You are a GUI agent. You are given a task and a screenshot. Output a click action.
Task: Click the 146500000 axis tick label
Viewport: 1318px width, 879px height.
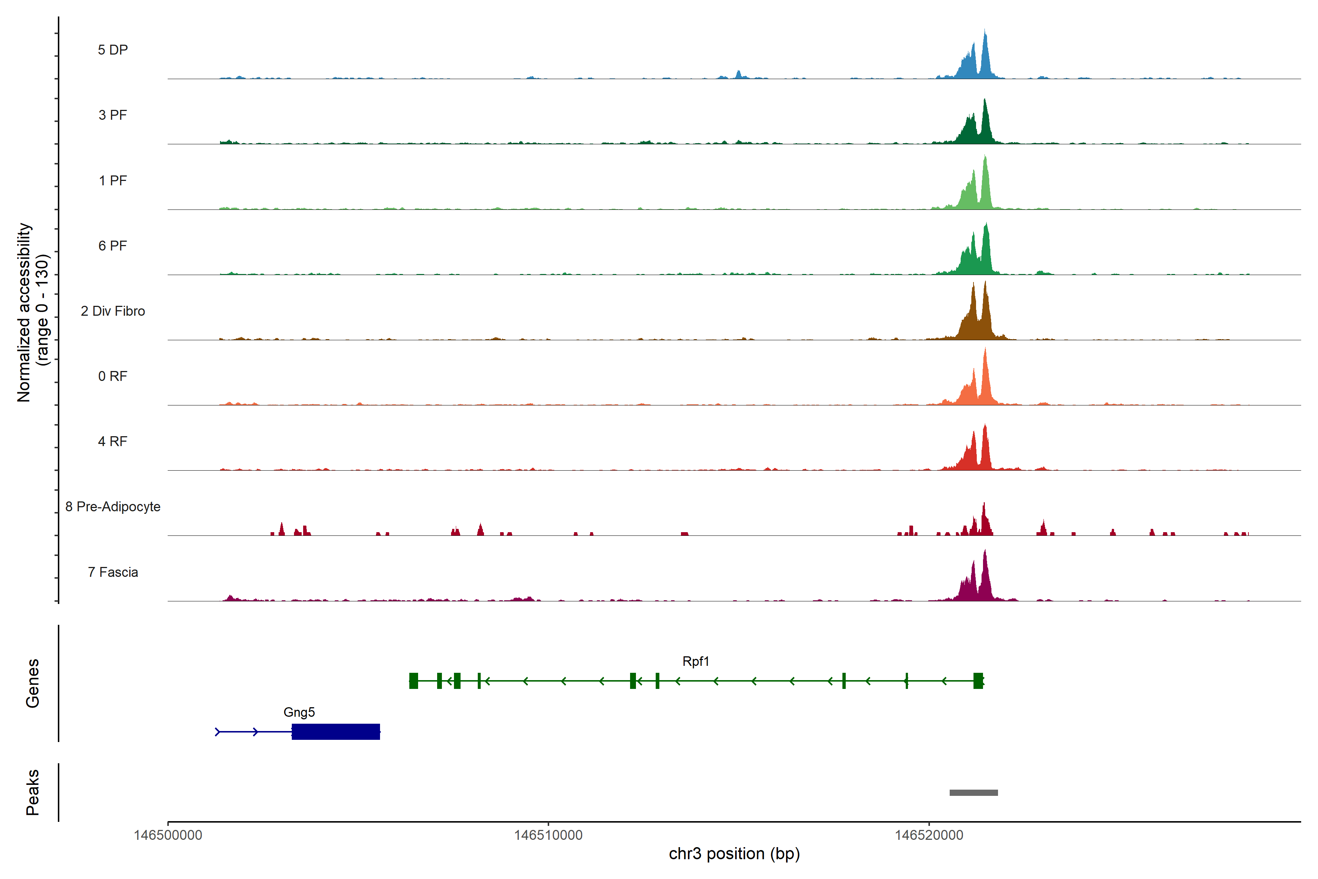pos(168,835)
